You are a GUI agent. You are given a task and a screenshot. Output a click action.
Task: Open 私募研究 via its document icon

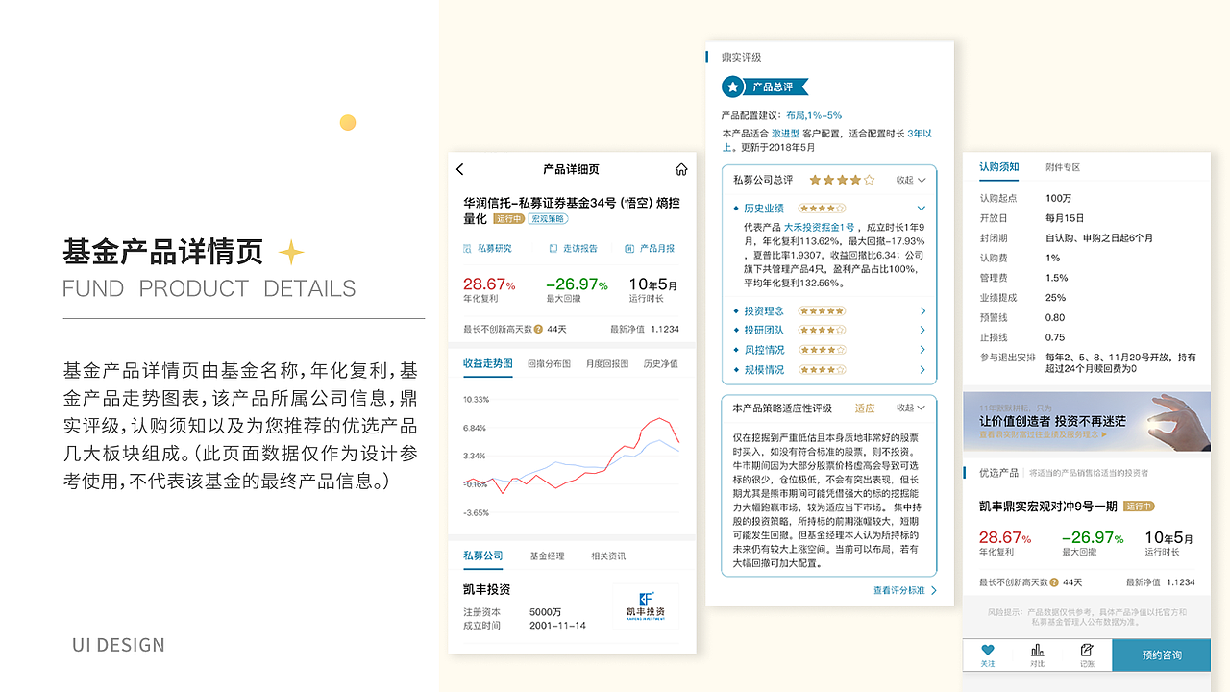click(467, 248)
